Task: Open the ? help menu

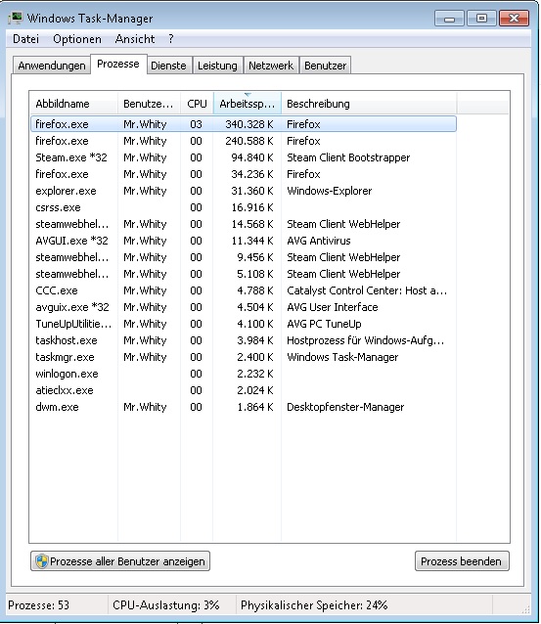Action: tap(171, 39)
